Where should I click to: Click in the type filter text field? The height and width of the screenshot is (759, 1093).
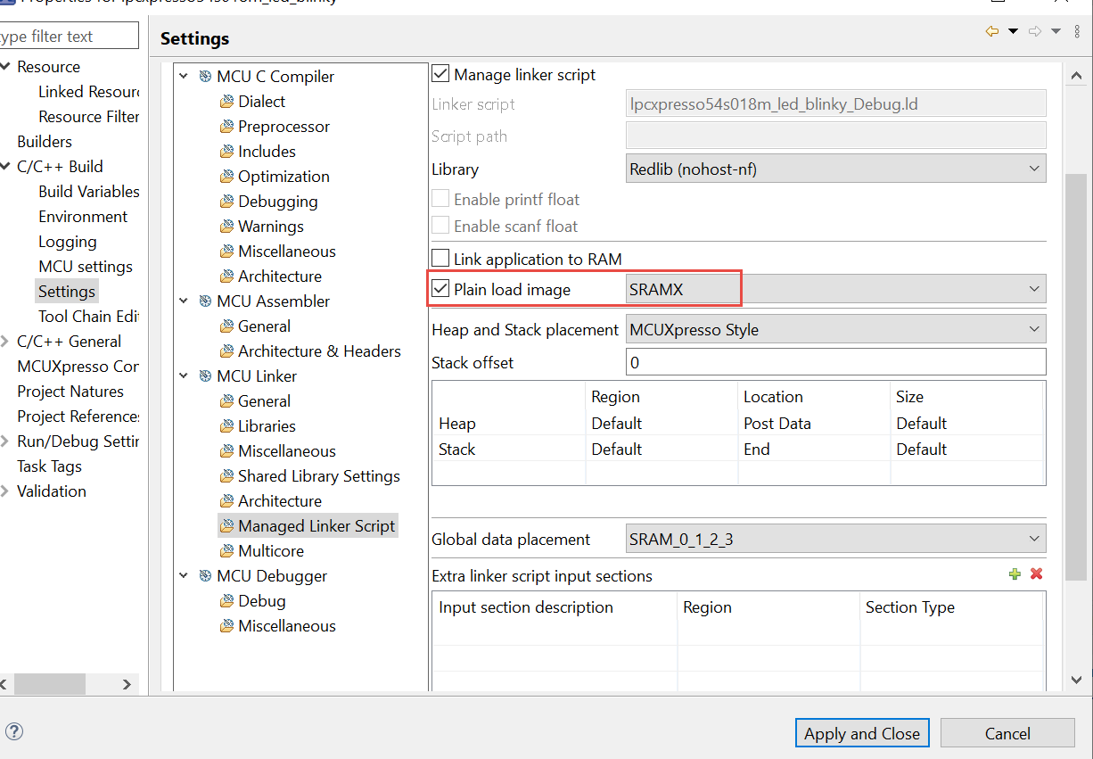pos(69,35)
